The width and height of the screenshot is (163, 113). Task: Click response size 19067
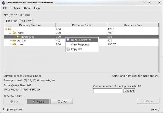[112, 44]
